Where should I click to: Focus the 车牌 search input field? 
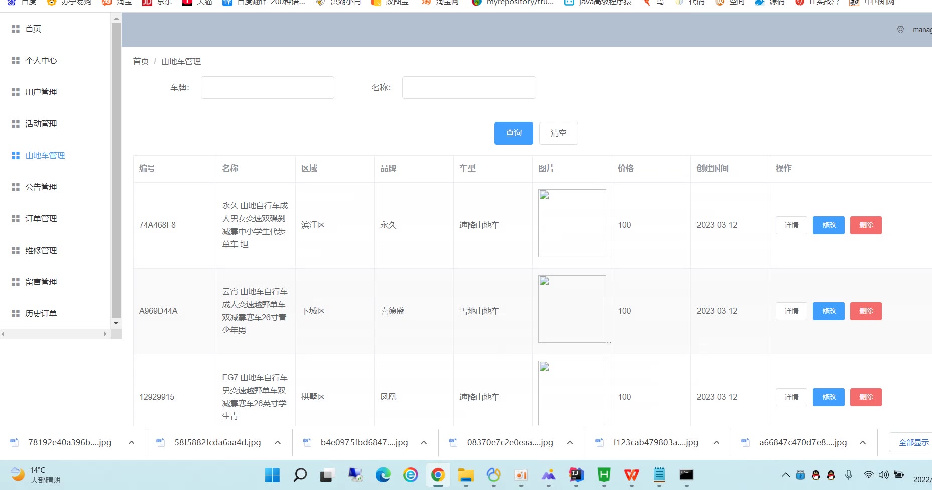tap(267, 88)
